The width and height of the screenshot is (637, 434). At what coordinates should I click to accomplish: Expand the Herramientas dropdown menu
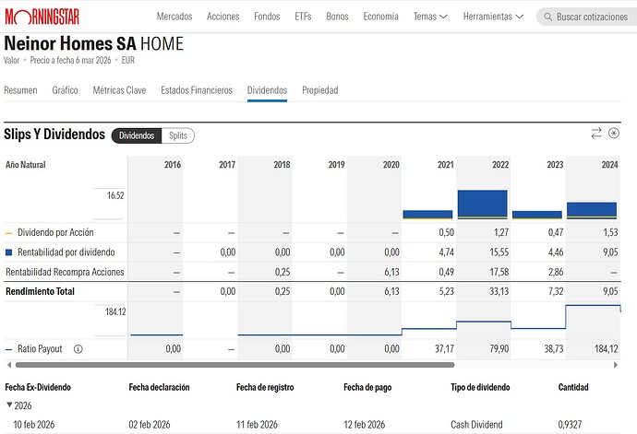coord(493,17)
